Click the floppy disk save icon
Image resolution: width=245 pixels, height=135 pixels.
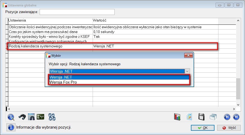(201, 117)
